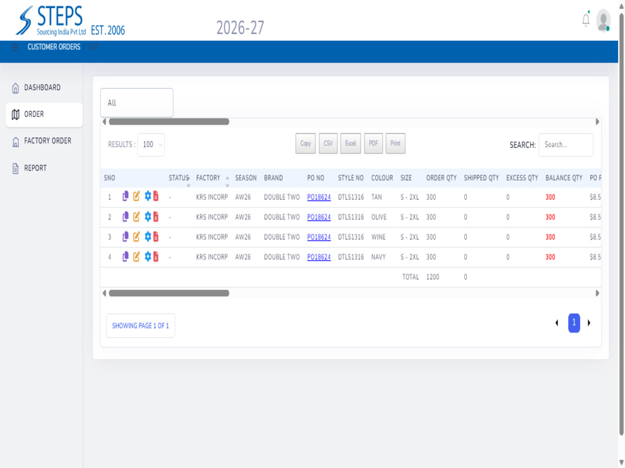Copy the TAN order row via purple icon

tap(125, 196)
